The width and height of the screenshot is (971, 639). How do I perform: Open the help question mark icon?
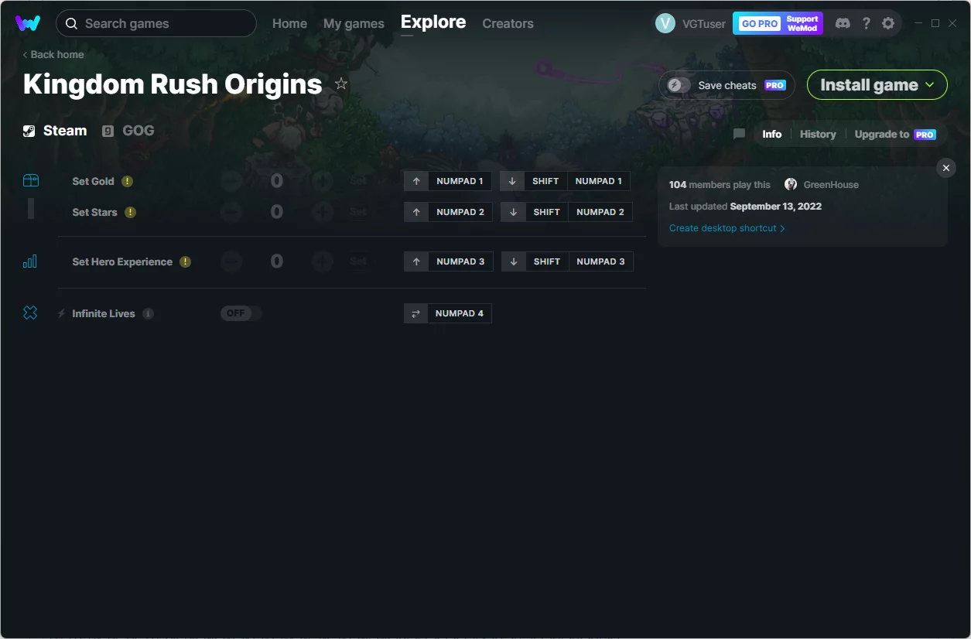tap(867, 23)
